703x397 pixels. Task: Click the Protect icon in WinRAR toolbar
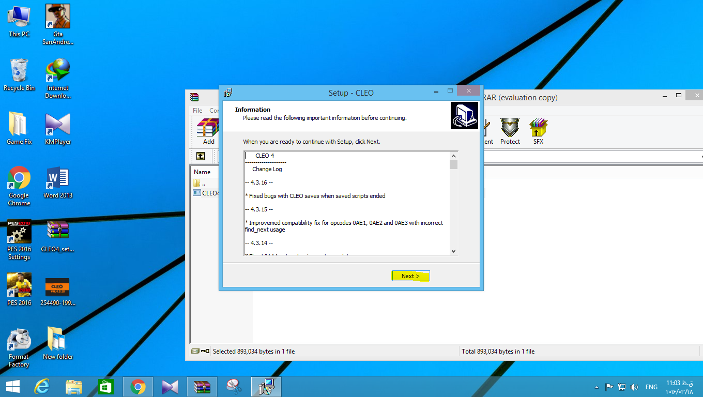pyautogui.click(x=510, y=132)
